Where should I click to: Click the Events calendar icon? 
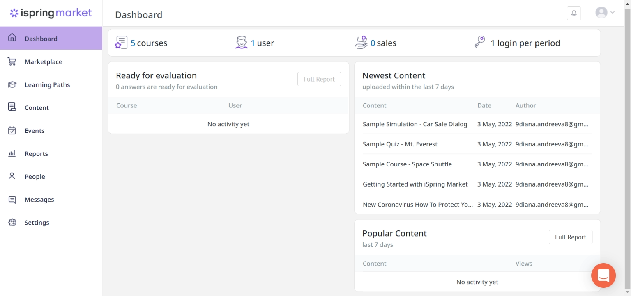coord(12,130)
